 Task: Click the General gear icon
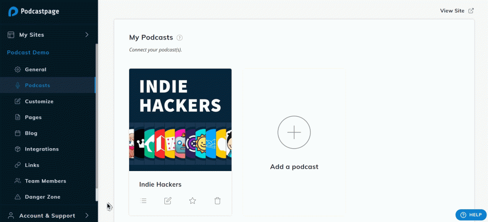(x=18, y=70)
